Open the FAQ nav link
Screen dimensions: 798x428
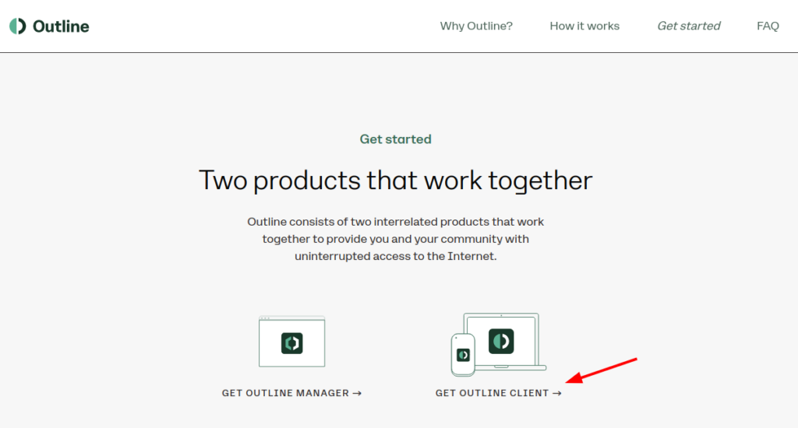tap(768, 26)
